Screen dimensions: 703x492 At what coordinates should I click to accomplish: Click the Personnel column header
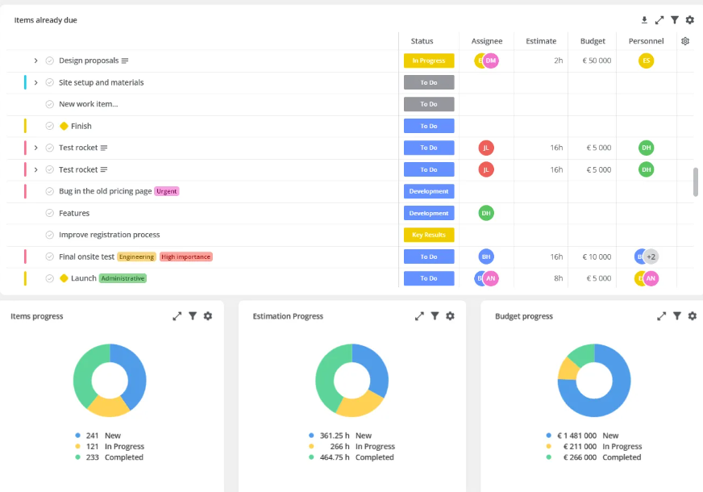646,41
